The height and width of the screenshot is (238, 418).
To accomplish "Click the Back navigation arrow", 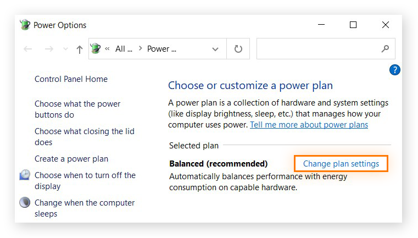I will 27,49.
